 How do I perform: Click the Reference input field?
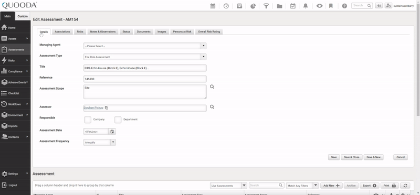click(x=145, y=79)
